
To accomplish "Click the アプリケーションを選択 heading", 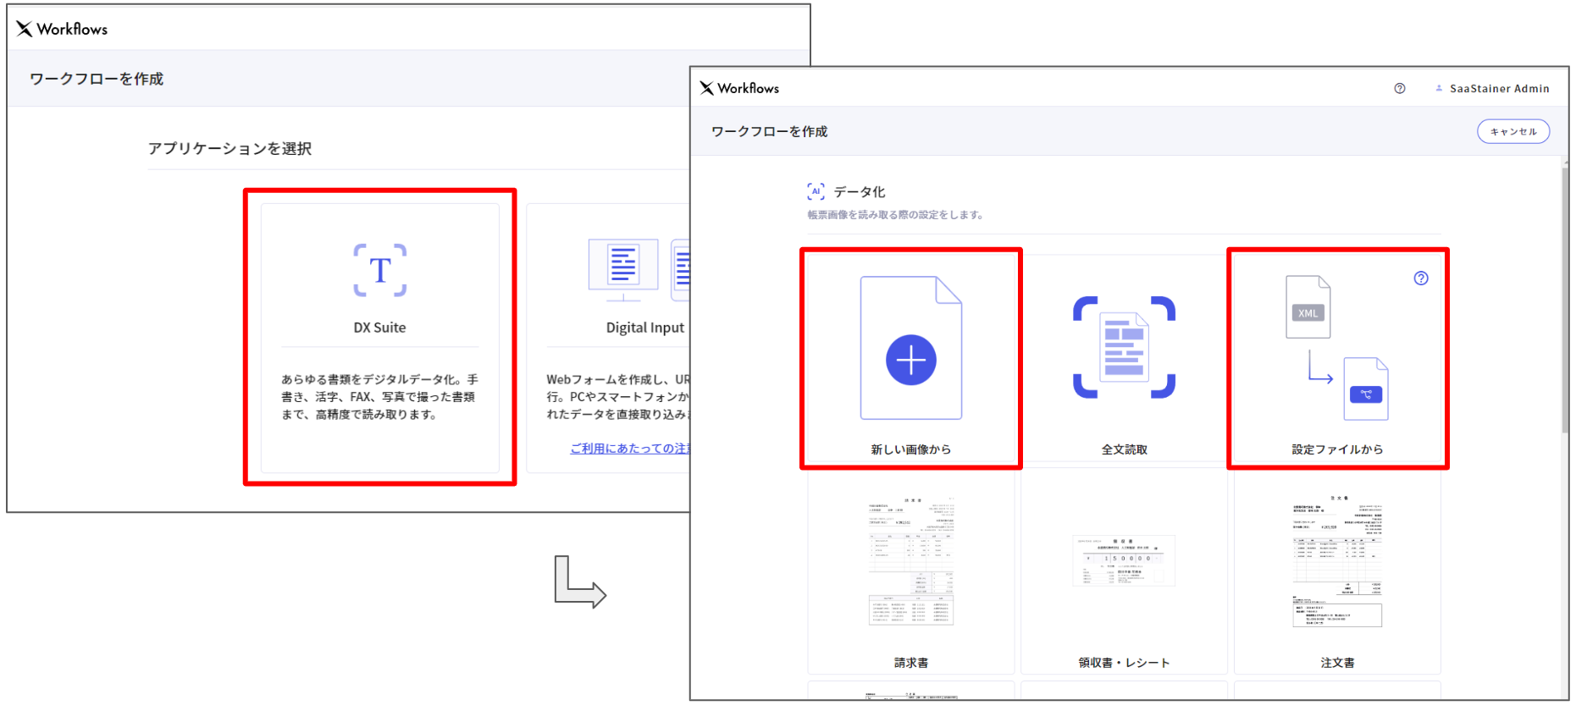I will click(229, 148).
